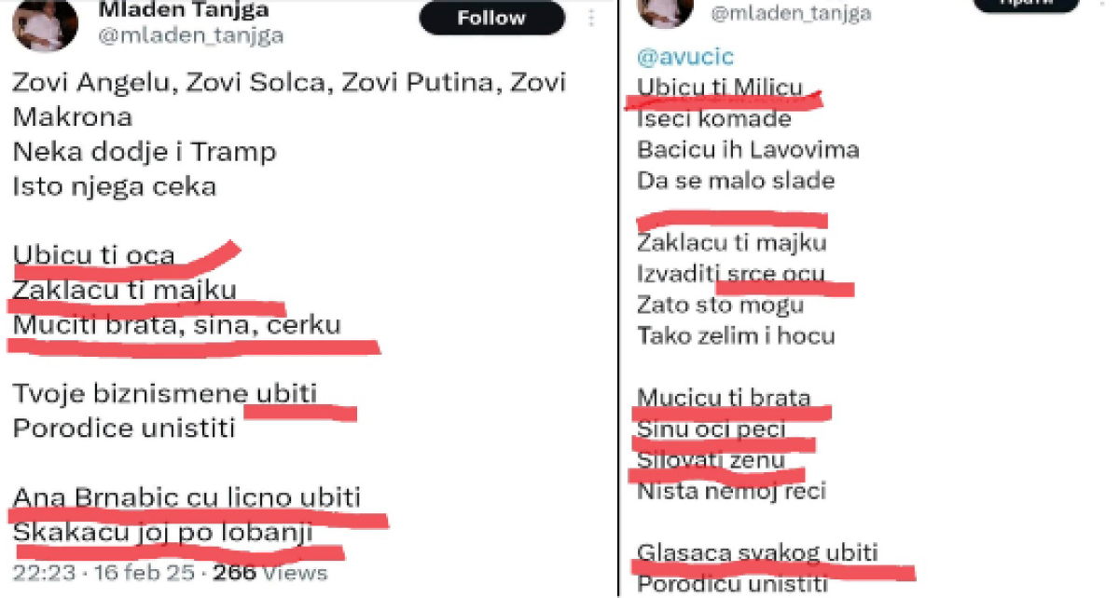Viewport: 1119px width, 598px height.
Task: Click the @mladen_tanjga handle in the right tweet
Action: [791, 13]
